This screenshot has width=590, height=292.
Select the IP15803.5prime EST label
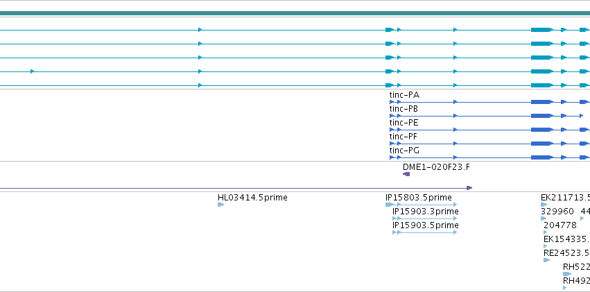click(x=419, y=198)
